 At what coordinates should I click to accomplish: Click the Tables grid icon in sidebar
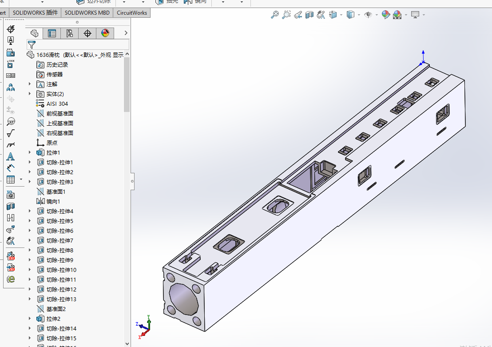coord(11,179)
